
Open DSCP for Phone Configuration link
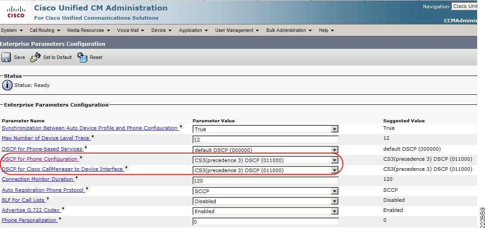coord(40,159)
